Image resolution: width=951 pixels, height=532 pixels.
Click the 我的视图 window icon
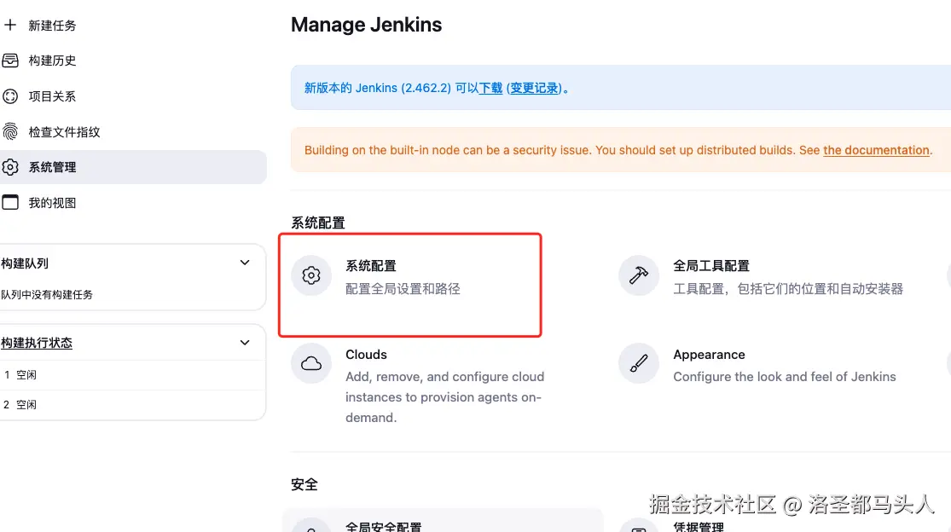(10, 202)
